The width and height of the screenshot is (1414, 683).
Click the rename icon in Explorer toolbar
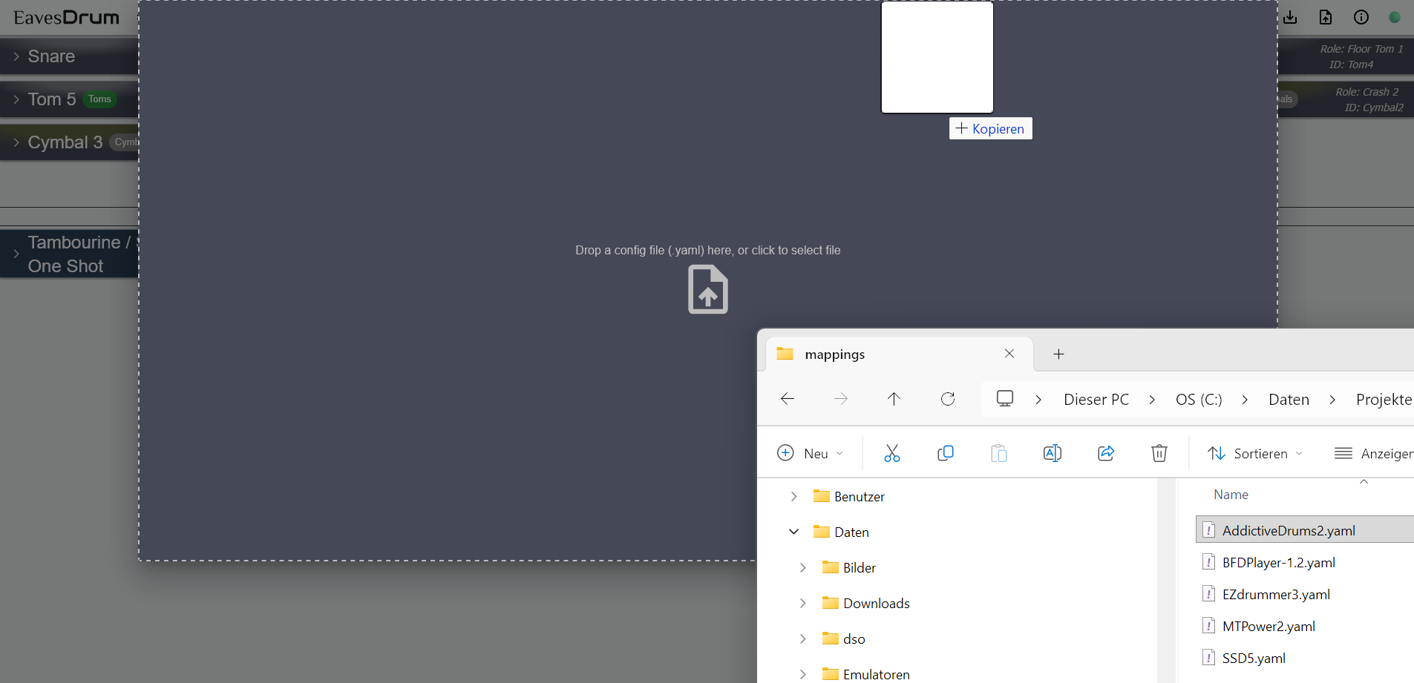pos(1052,453)
